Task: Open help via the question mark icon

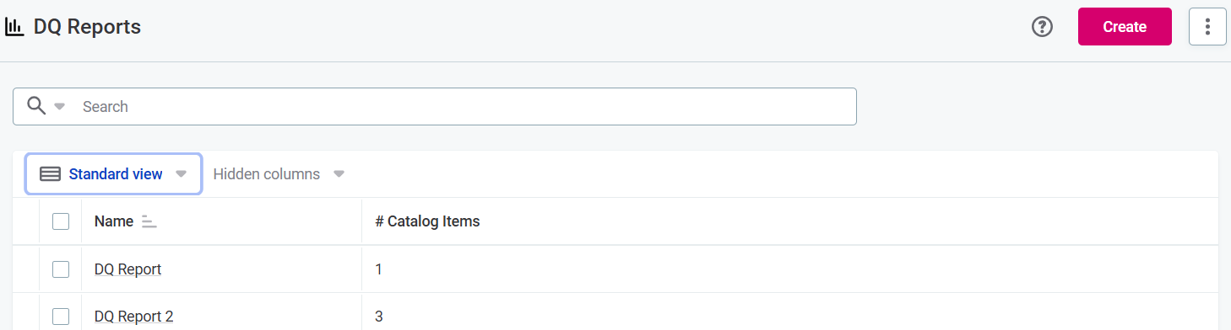Action: (x=1043, y=27)
